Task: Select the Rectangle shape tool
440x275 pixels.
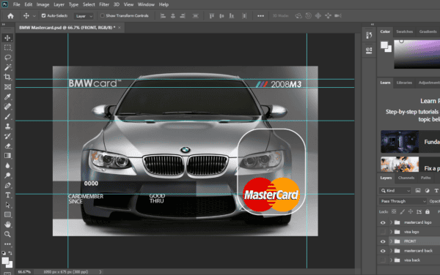Action: pyautogui.click(x=7, y=214)
